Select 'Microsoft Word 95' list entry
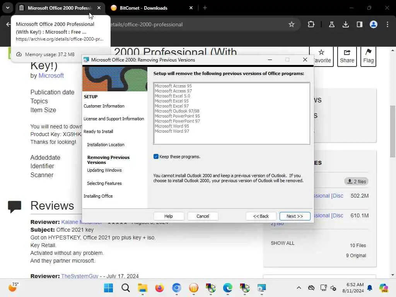396x297 pixels. tap(172, 126)
